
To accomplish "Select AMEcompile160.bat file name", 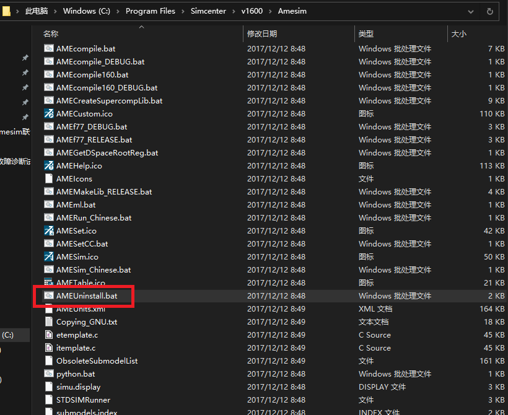I will coord(92,74).
